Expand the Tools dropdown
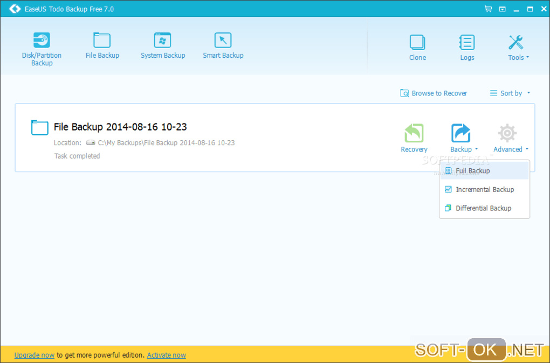The height and width of the screenshot is (363, 550). click(x=518, y=47)
